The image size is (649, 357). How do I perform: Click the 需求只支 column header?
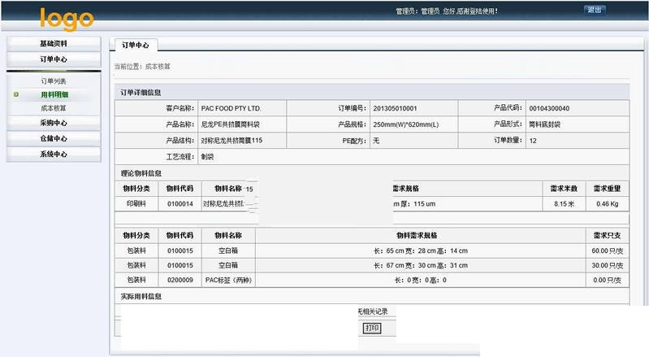(x=607, y=235)
